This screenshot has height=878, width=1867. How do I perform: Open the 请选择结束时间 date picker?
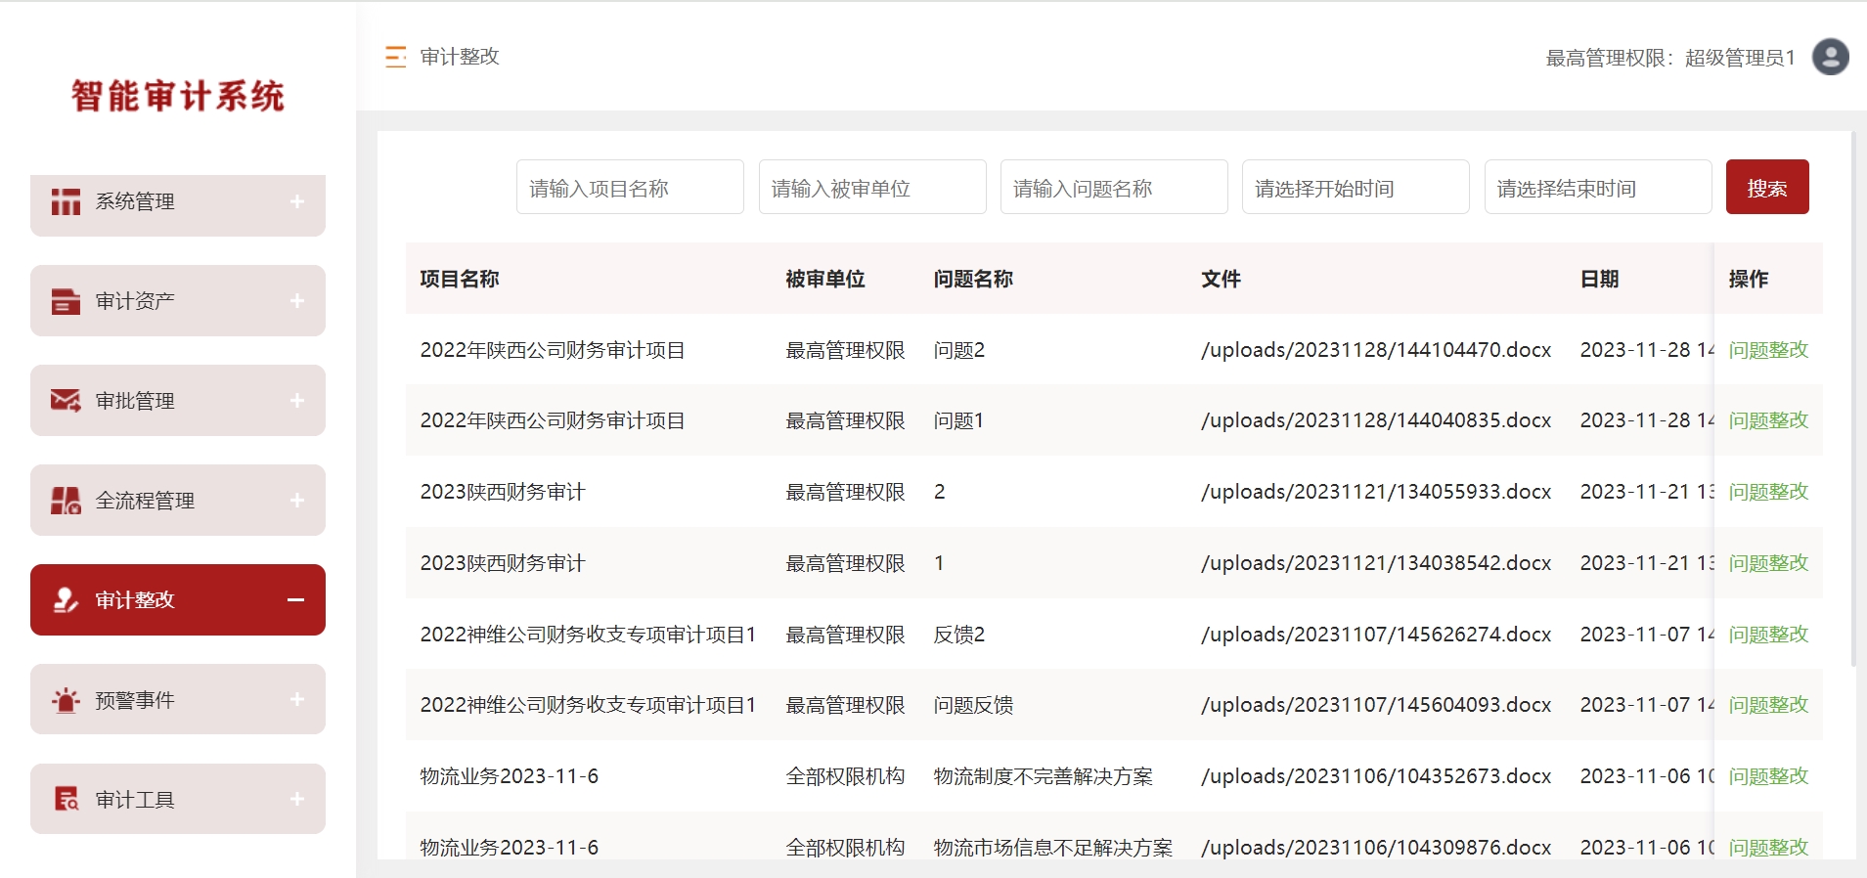(1597, 188)
